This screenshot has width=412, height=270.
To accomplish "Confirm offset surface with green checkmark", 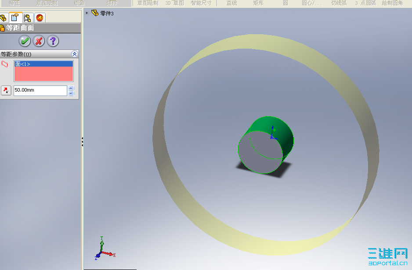I will (25, 41).
